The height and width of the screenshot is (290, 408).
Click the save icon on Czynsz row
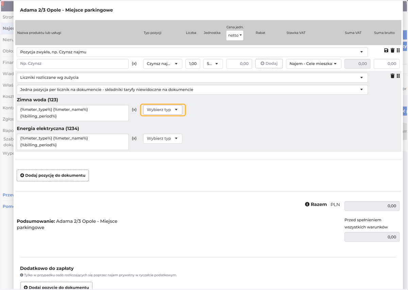(x=386, y=51)
